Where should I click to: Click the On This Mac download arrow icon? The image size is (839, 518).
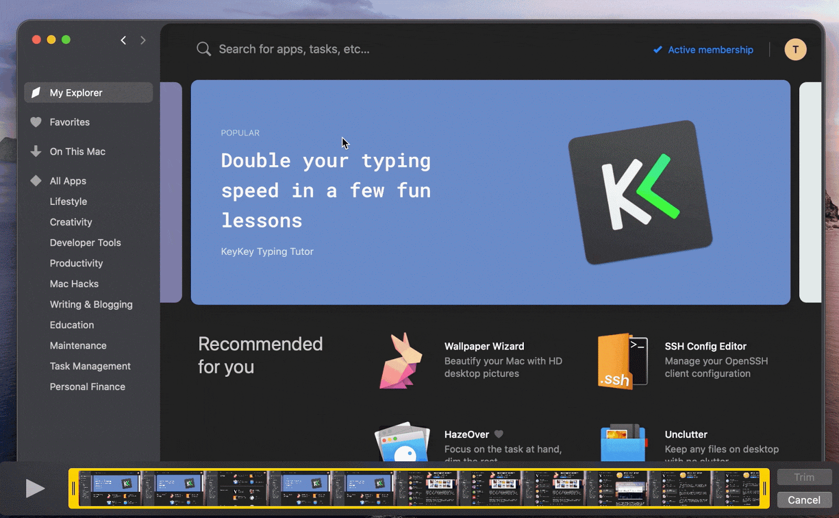[x=36, y=152]
